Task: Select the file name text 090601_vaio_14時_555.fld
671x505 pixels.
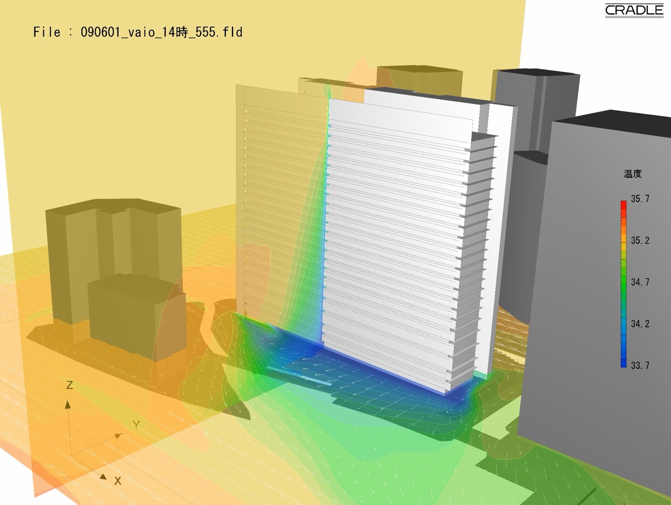Action: click(x=161, y=33)
